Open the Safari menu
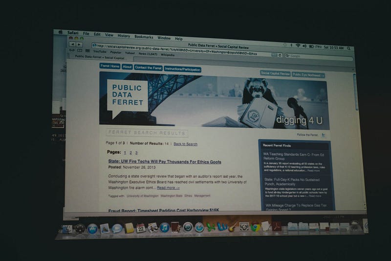 [x=72, y=33]
